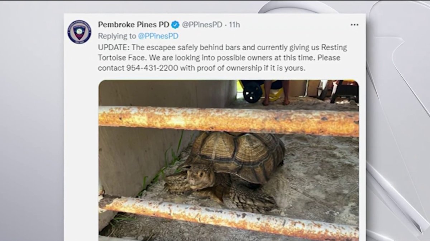Image resolution: width=430 pixels, height=241 pixels.
Task: Open the Pembroke Pines PD profile avatar
Action: 79,32
